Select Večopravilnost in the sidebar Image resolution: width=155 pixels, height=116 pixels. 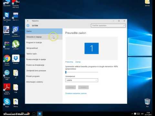(44, 48)
